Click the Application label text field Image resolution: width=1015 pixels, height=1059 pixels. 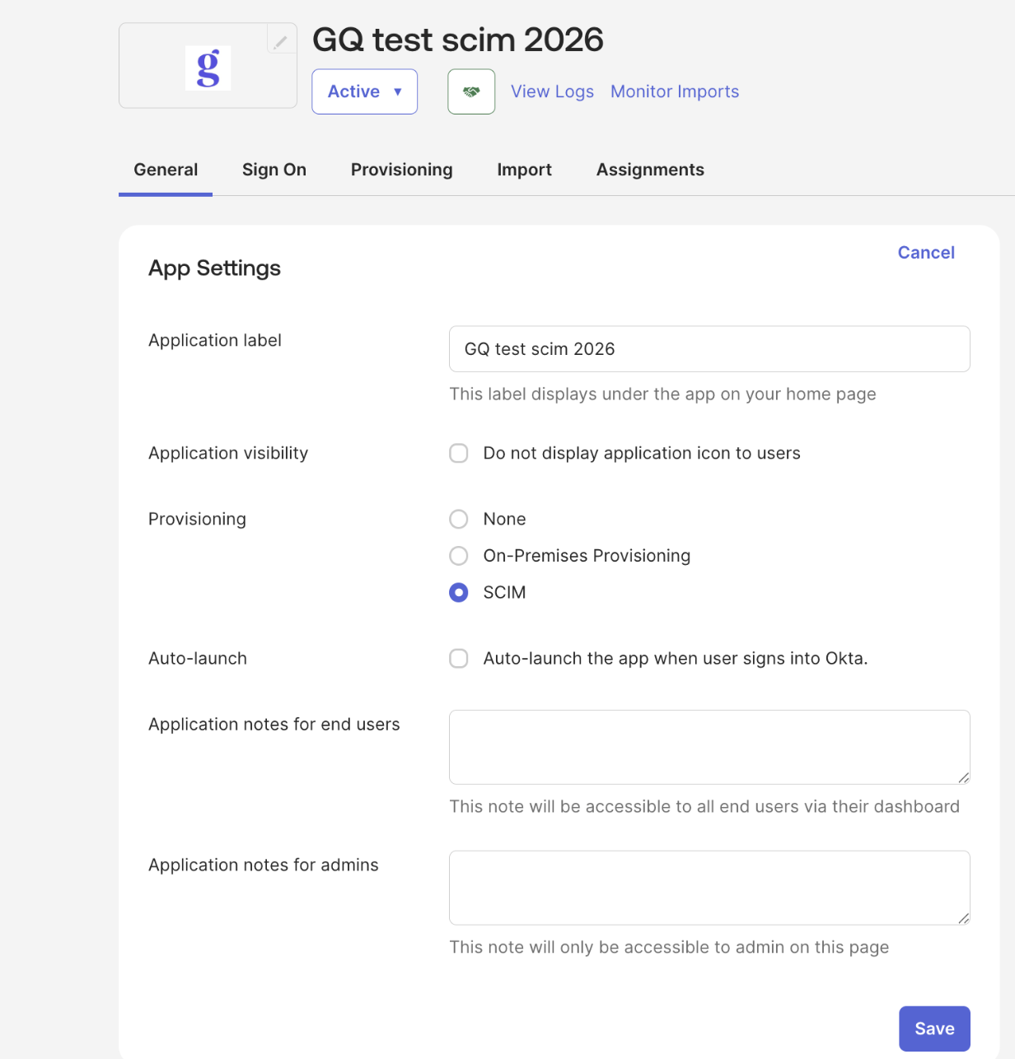(x=709, y=349)
